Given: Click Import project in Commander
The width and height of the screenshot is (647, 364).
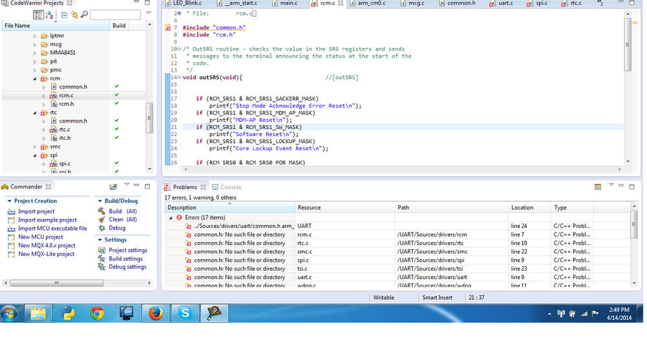Looking at the screenshot, I should (x=36, y=211).
